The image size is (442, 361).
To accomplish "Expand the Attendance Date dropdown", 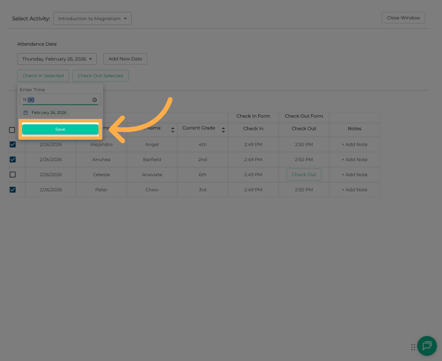I will pos(57,59).
